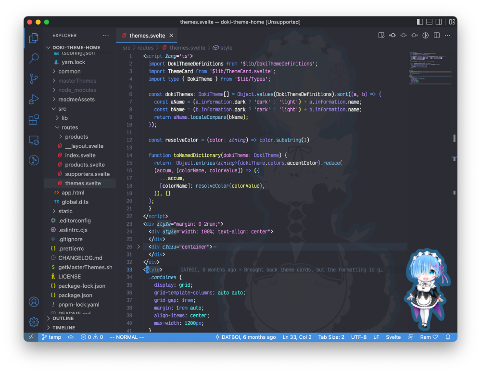Open supporters.svelte file

coord(80,174)
